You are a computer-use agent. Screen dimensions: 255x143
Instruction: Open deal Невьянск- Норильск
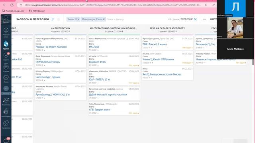coord(216,59)
